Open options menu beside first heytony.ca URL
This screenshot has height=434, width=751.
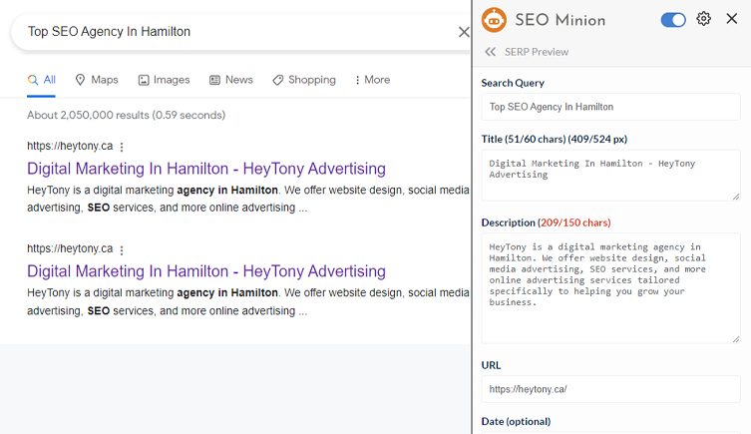[123, 147]
